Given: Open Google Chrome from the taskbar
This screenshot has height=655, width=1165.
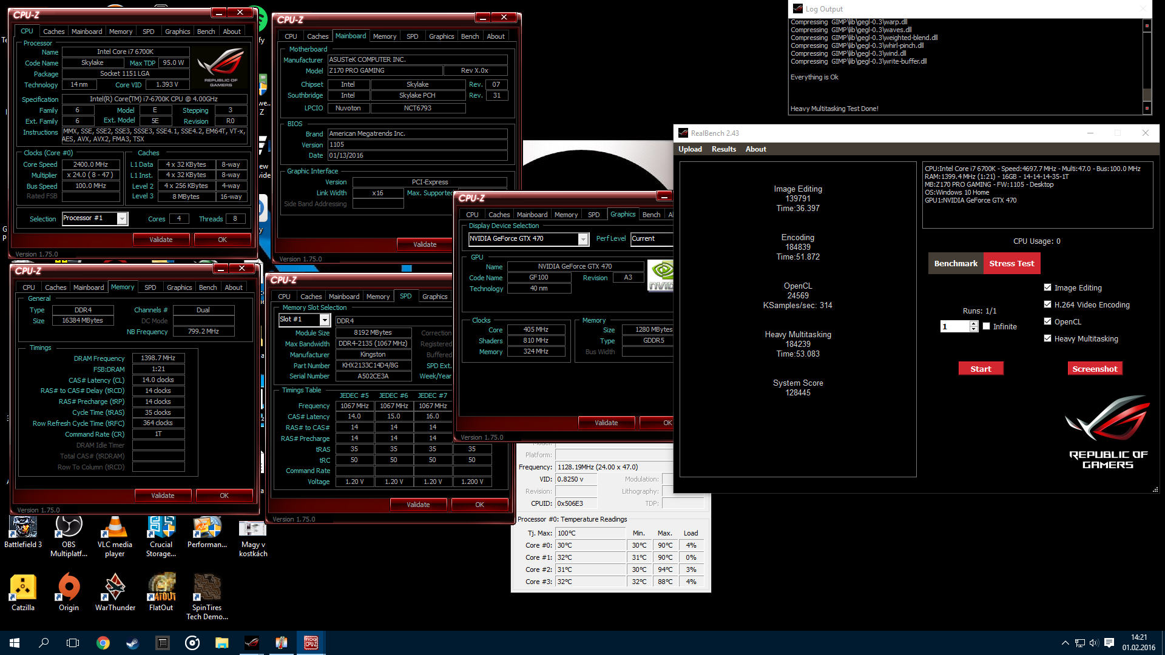Looking at the screenshot, I should [103, 643].
